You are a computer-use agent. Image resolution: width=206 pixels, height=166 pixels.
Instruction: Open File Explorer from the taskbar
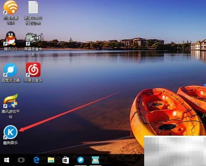coord(51,160)
